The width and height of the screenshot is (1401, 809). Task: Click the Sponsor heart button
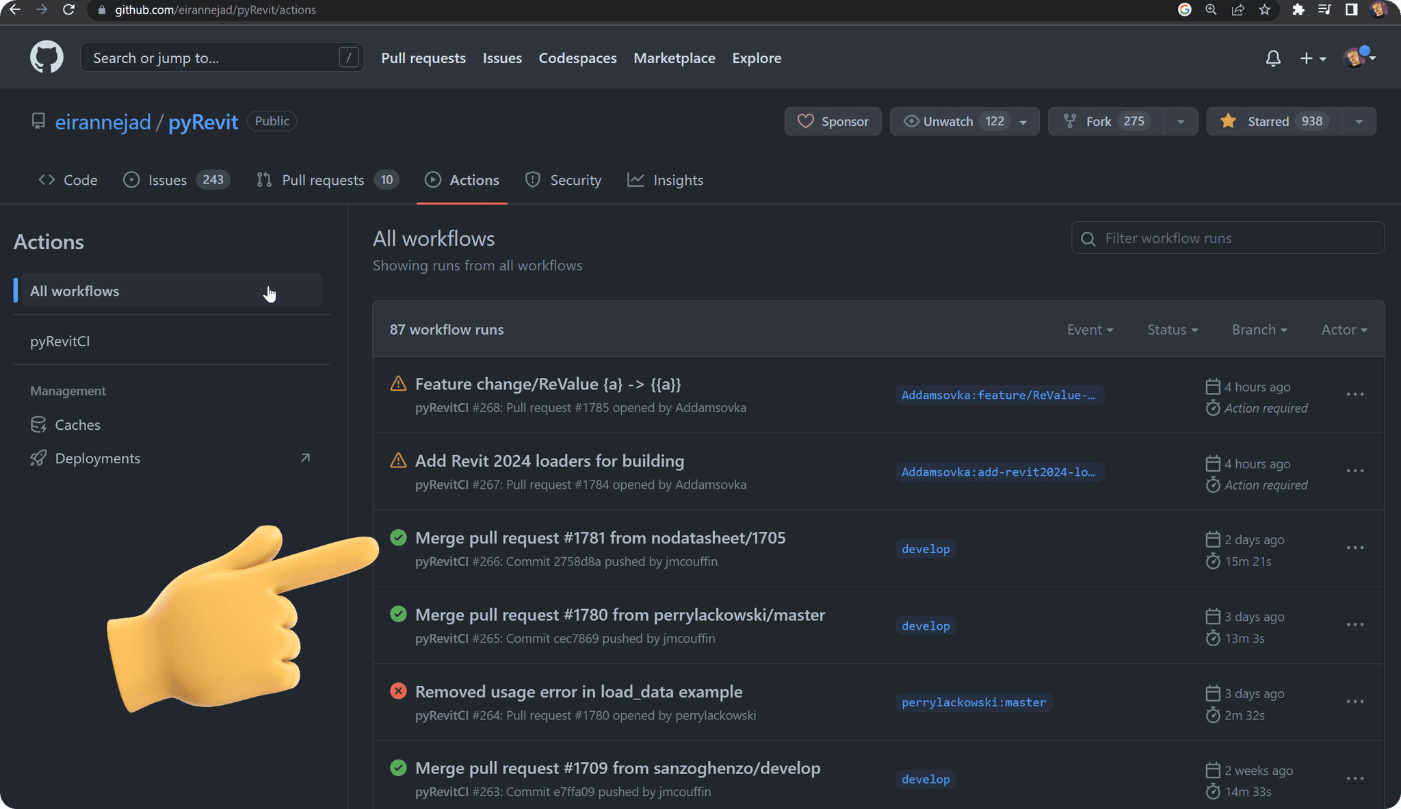coord(833,121)
